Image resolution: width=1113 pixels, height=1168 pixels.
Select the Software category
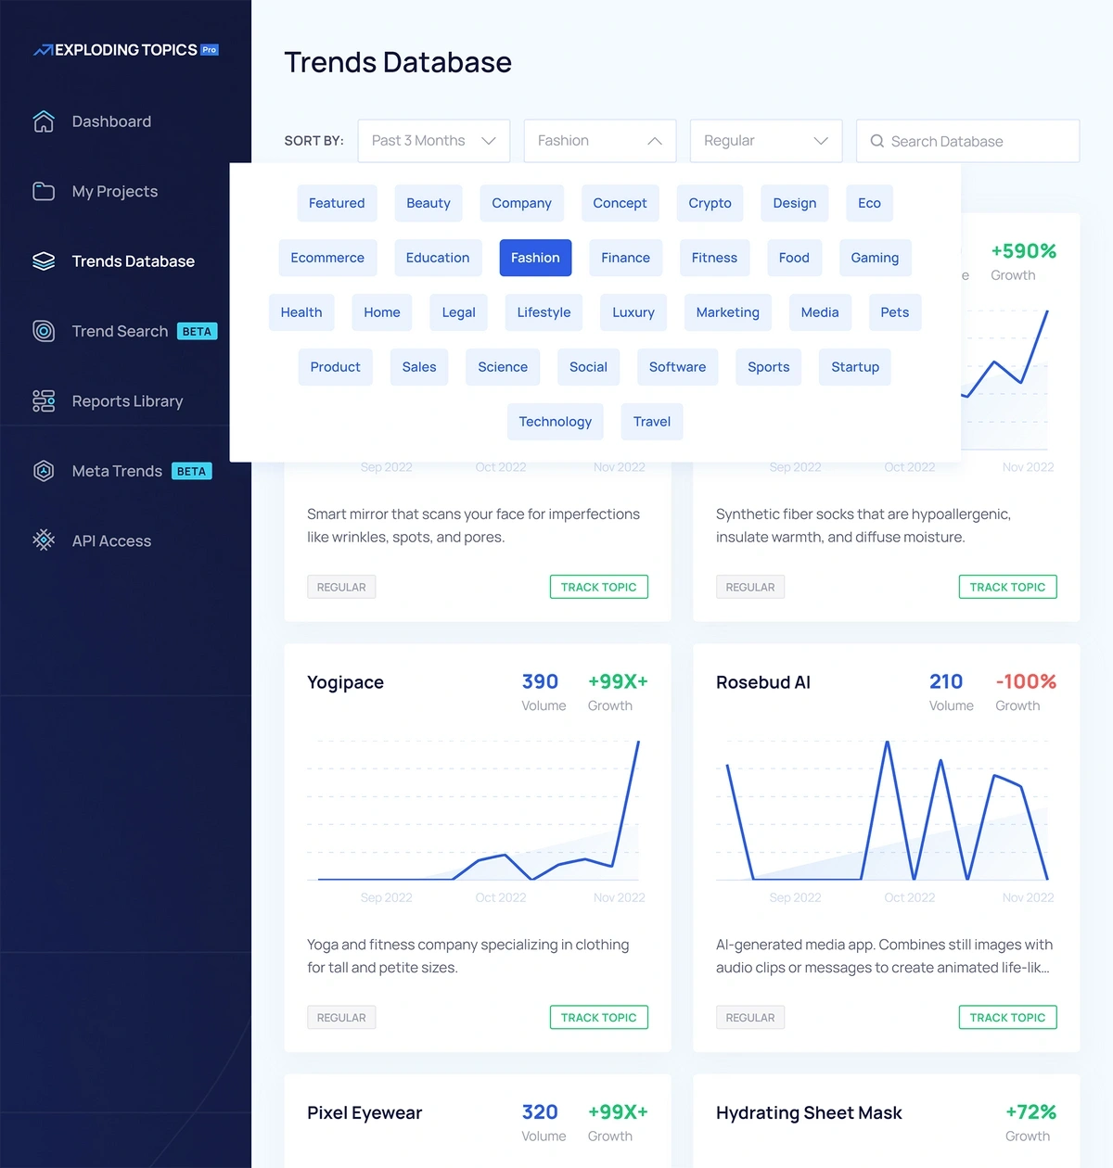click(678, 367)
